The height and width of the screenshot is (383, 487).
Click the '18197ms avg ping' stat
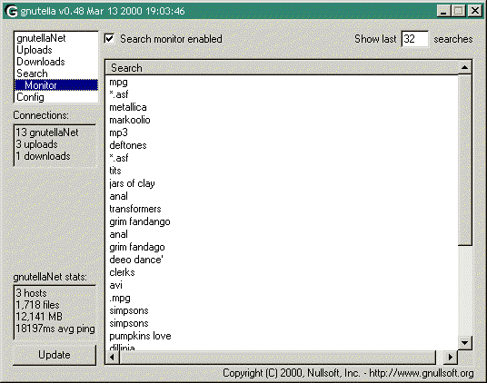(x=55, y=329)
